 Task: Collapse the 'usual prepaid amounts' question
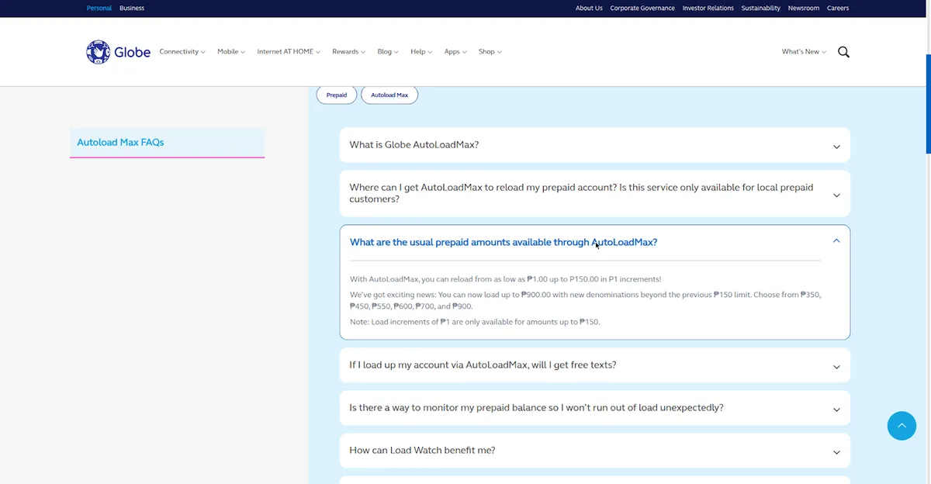point(594,242)
